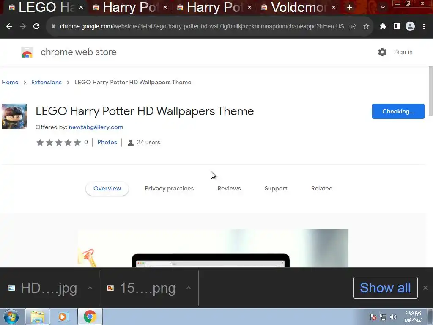Screen dimensions: 433x325
Task: Share this page via the share icon
Action: click(353, 26)
